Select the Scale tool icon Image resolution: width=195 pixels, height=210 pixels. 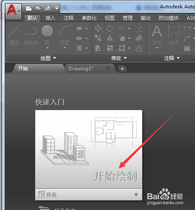click(x=110, y=48)
